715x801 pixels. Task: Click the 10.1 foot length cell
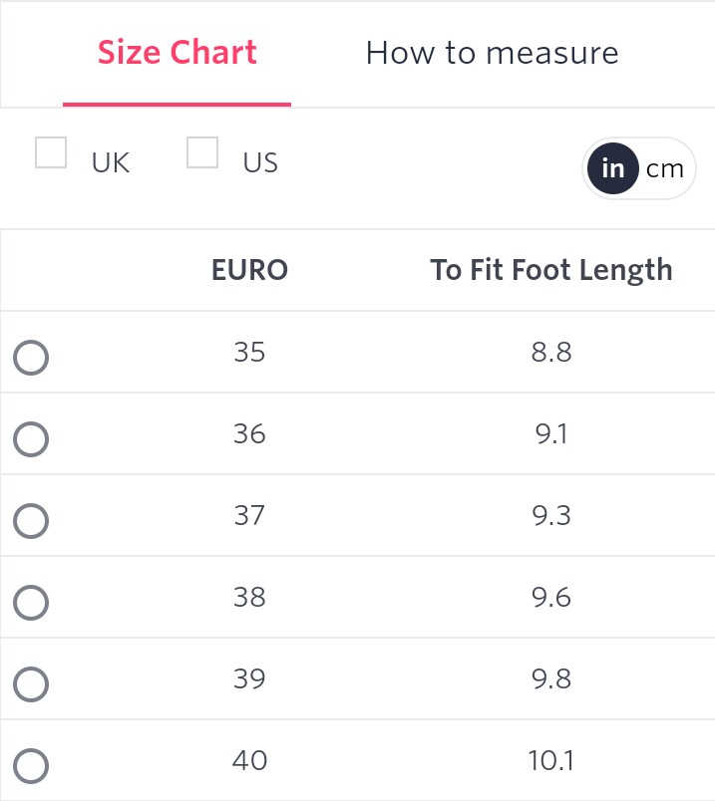[x=550, y=760]
